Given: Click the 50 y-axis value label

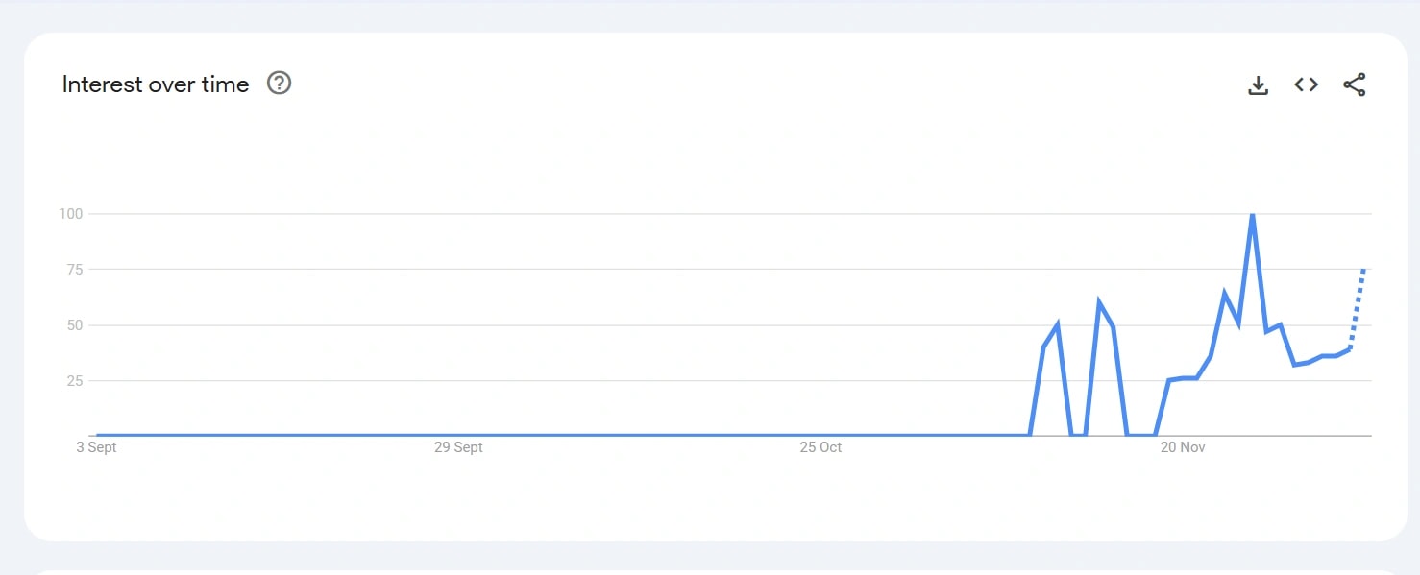Looking at the screenshot, I should (75, 325).
